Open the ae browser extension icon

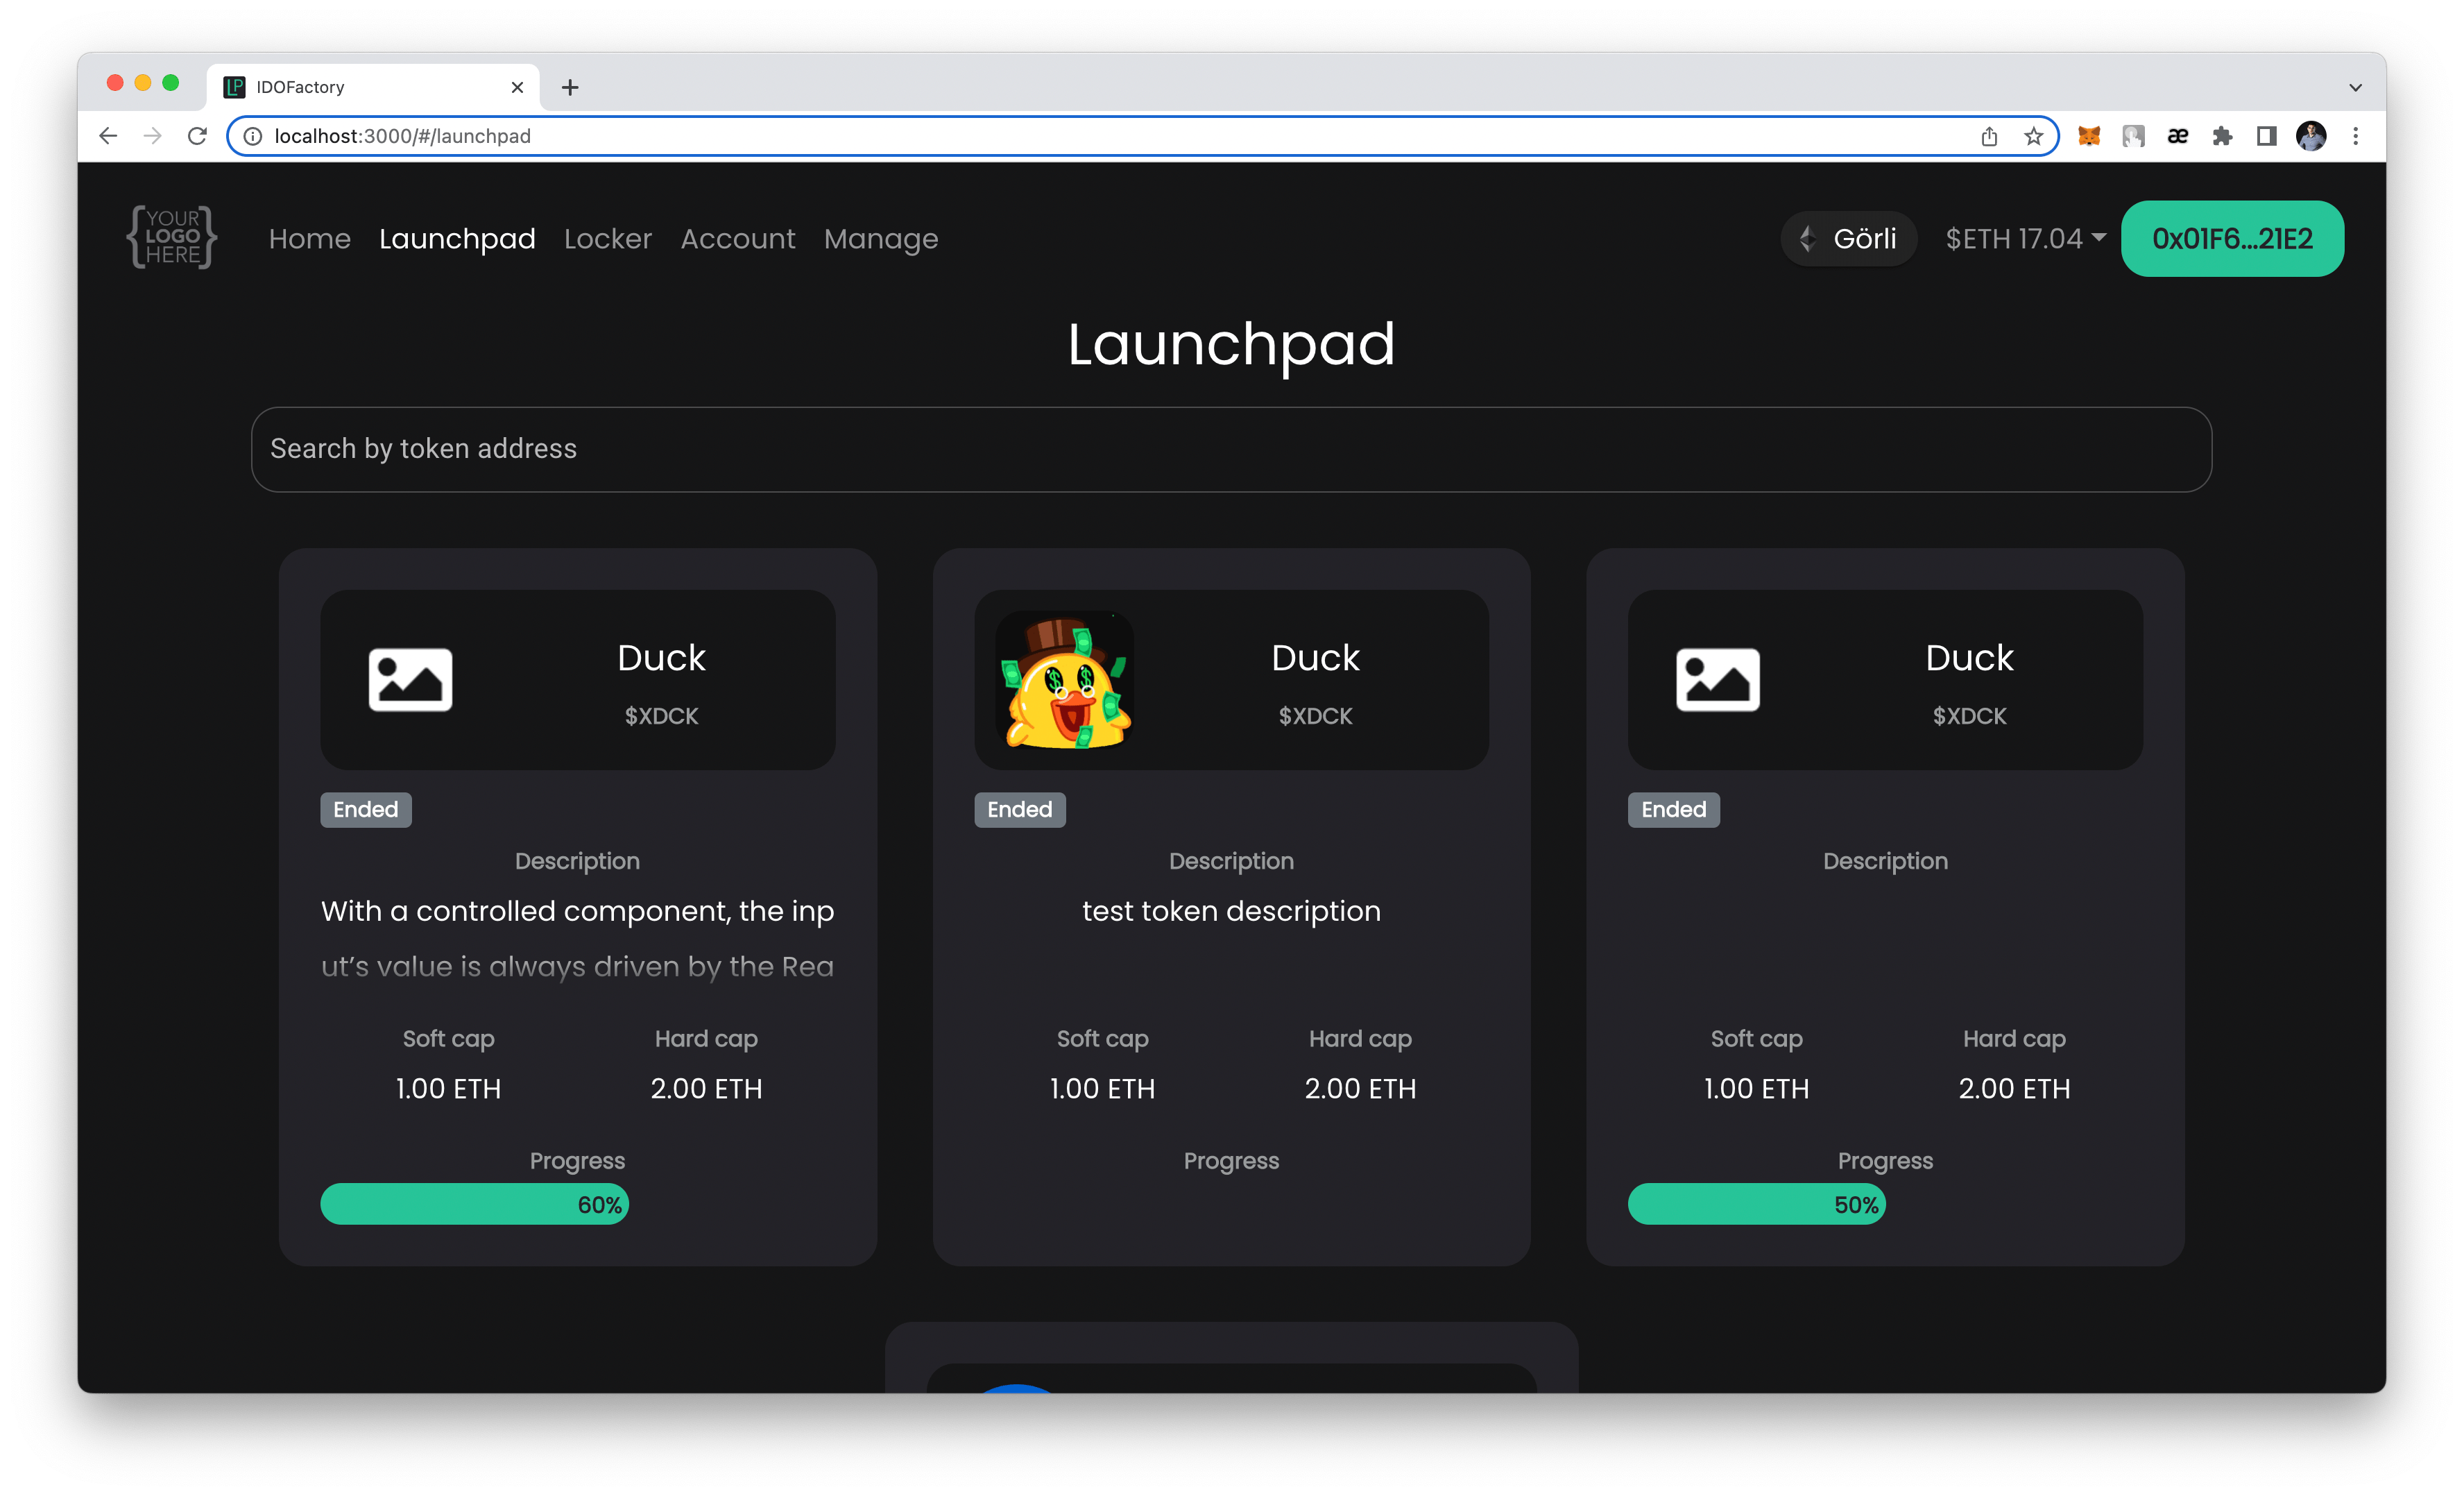tap(2178, 136)
